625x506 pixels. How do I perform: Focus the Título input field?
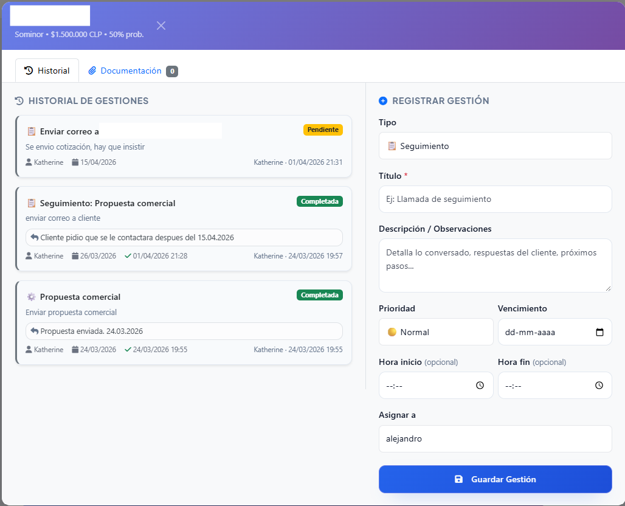pyautogui.click(x=495, y=199)
